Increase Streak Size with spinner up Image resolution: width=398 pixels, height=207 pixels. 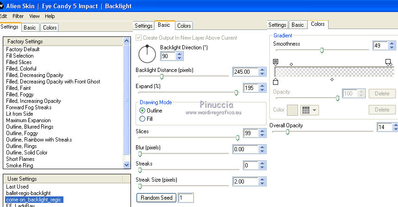point(262,180)
